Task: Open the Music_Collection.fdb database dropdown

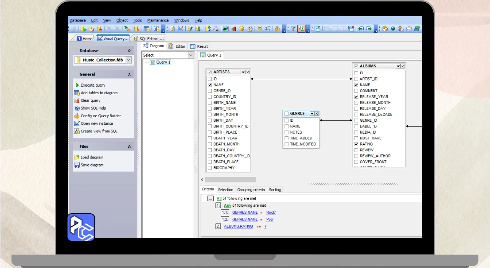Action: (x=129, y=60)
